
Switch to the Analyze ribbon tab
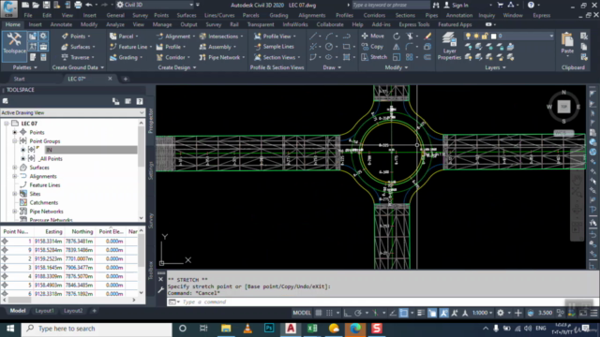114,24
